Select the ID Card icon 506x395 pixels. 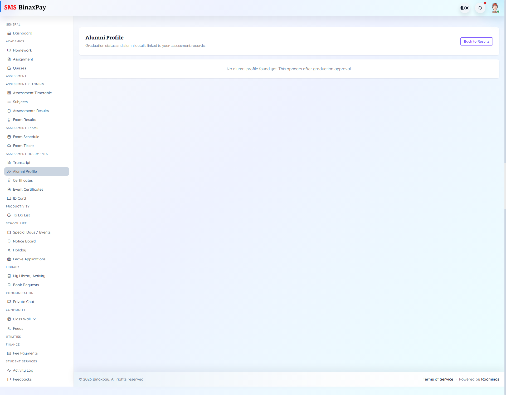coord(9,198)
